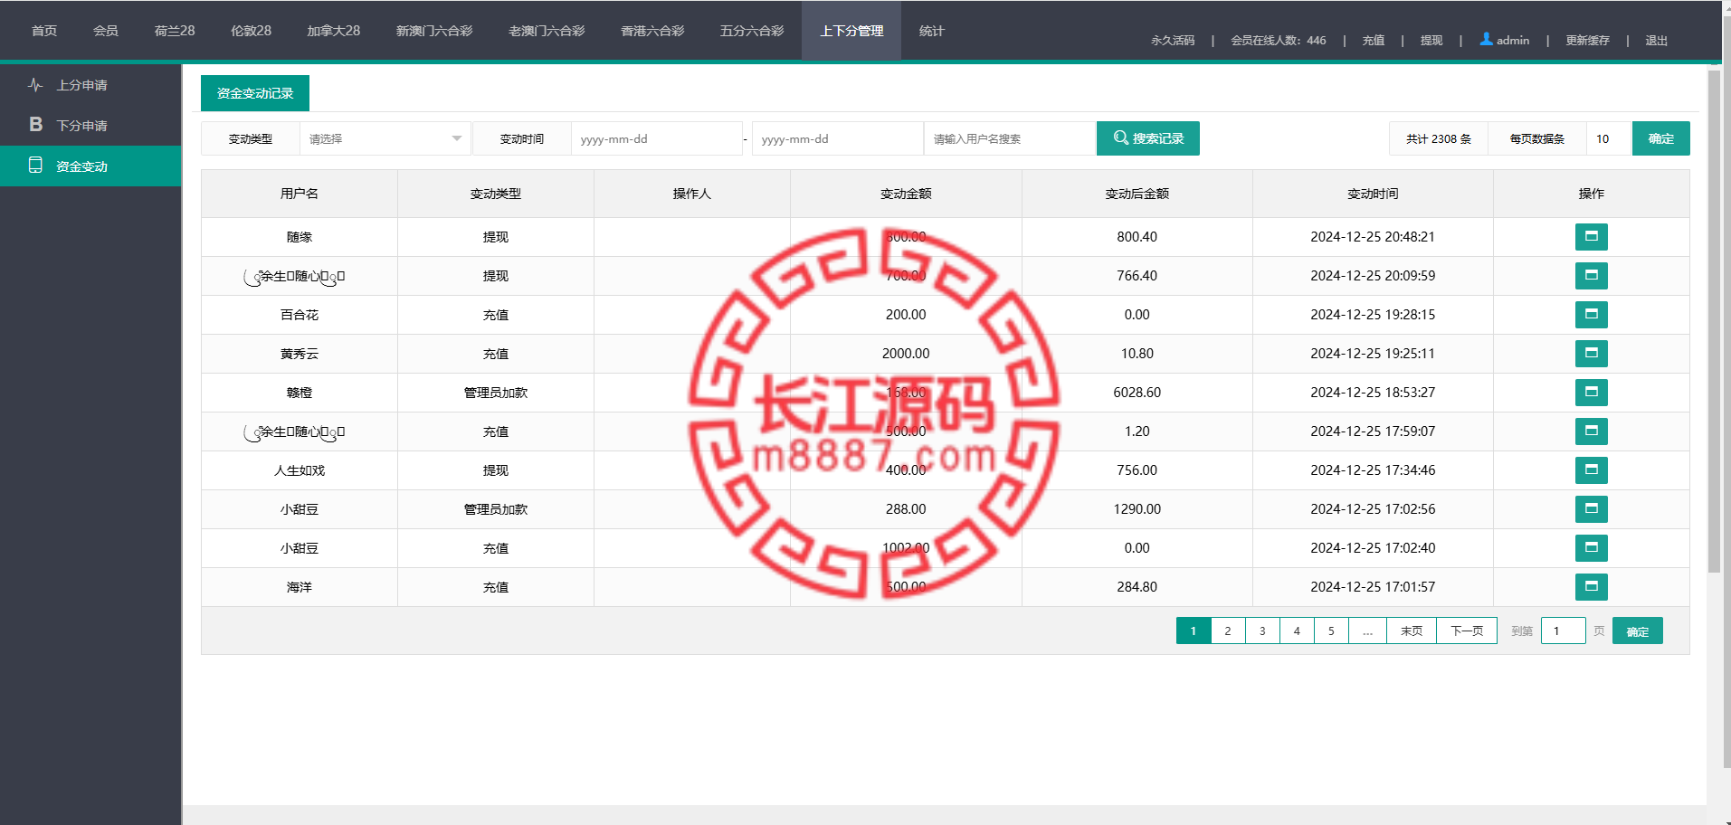Open the 五分六合彩 menu

click(752, 31)
